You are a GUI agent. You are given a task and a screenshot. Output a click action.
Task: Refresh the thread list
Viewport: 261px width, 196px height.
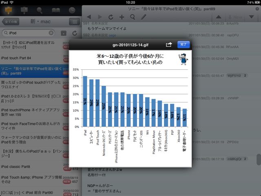(75, 33)
